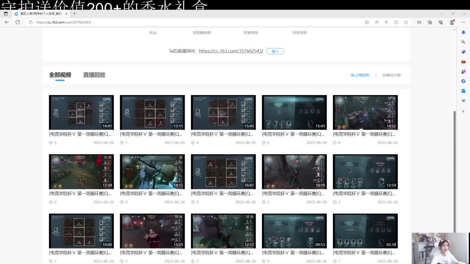470x264 pixels.
Task: Play the 10:00 video thumbnail
Action: [81, 231]
